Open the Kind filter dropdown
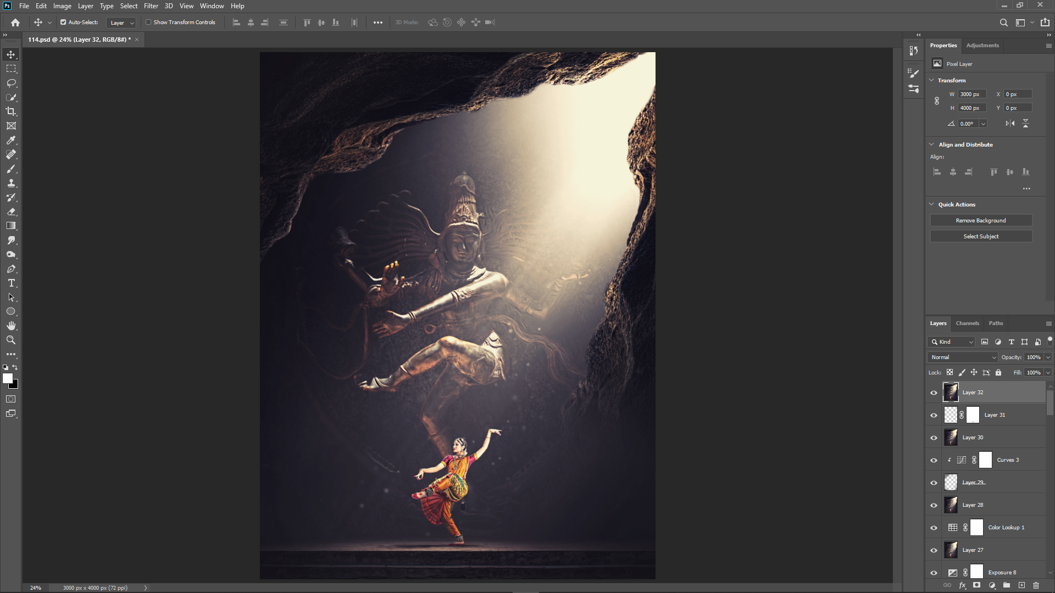The image size is (1055, 593). [951, 342]
